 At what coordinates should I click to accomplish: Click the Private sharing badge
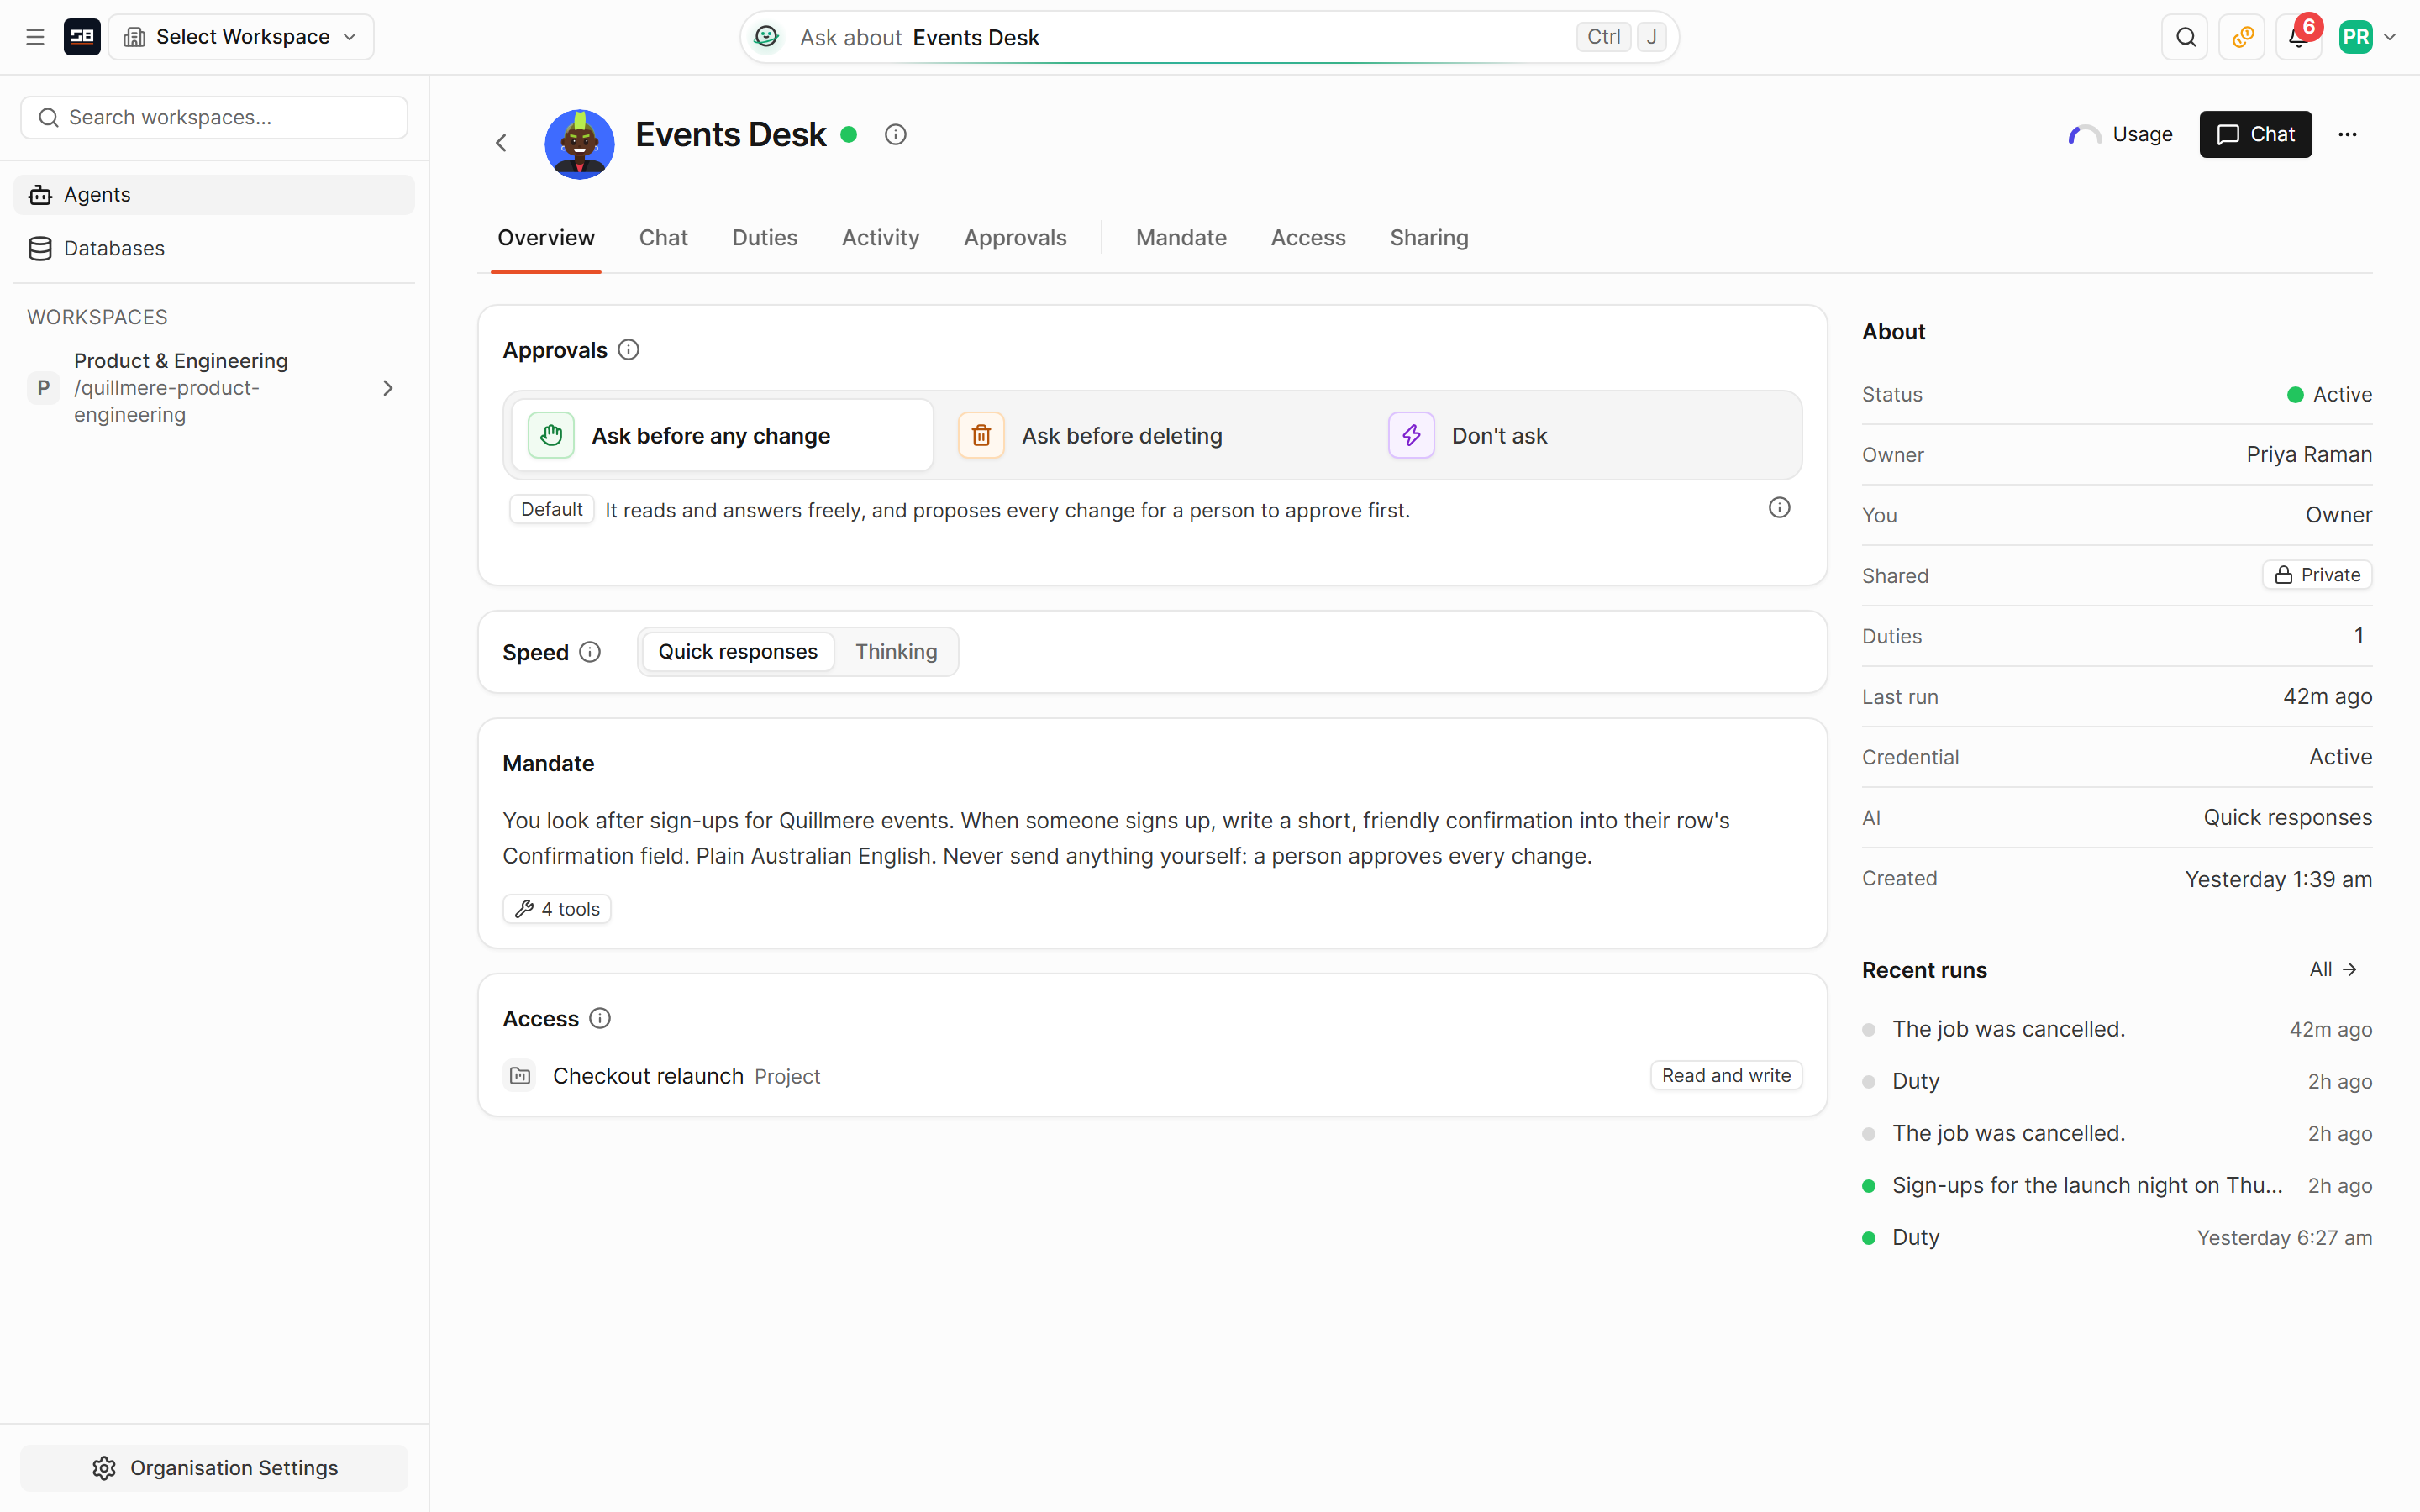(x=2317, y=575)
